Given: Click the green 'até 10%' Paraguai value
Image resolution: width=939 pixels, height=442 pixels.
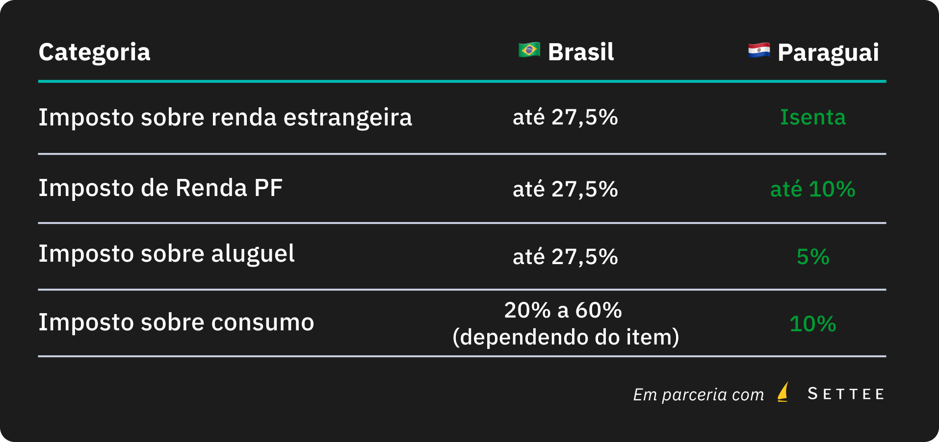Looking at the screenshot, I should (x=813, y=189).
